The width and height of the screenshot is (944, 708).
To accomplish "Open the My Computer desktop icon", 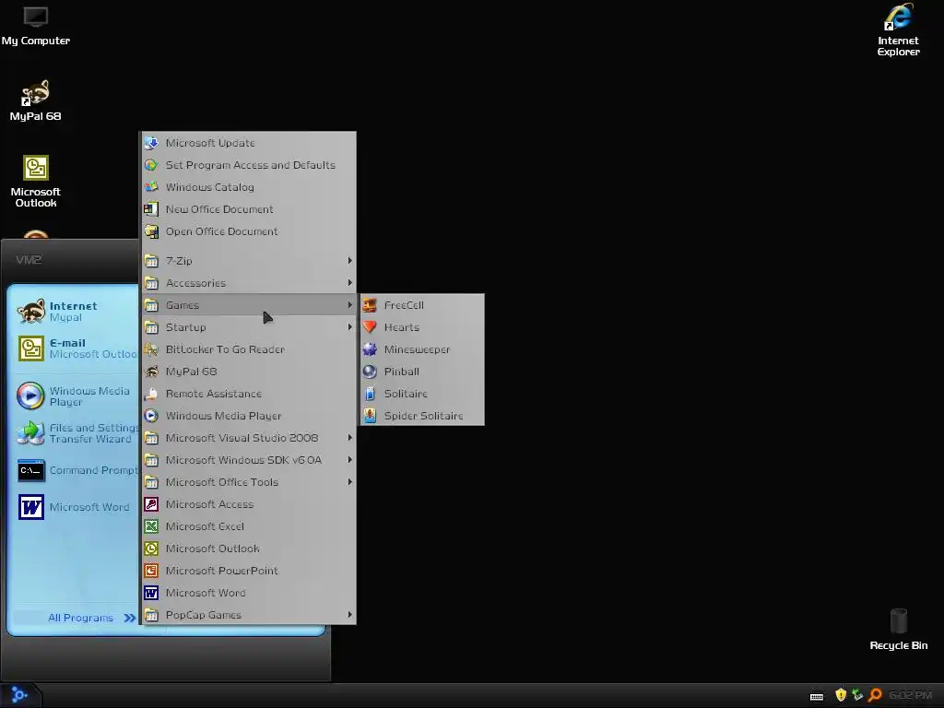I will tap(36, 27).
